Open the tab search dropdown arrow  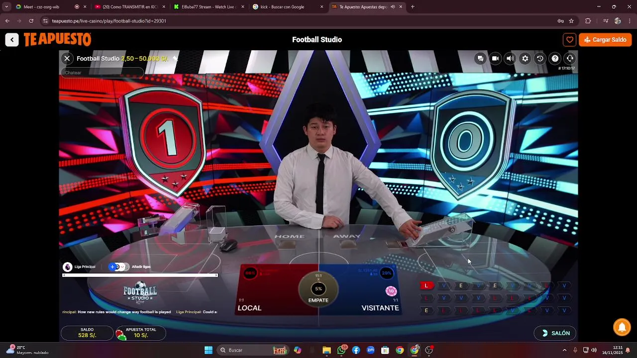(x=6, y=7)
